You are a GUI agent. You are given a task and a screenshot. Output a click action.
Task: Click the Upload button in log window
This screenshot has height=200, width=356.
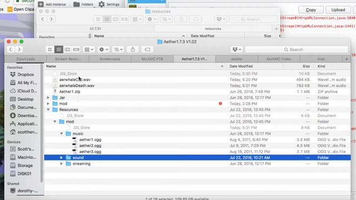pyautogui.click(x=338, y=10)
